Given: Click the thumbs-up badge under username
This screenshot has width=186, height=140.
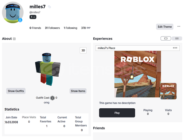Looking at the screenshot, I should click(x=33, y=17).
